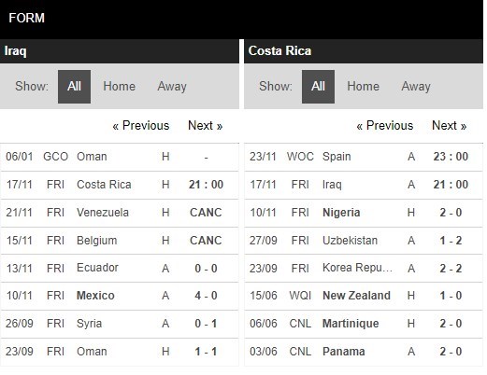The height and width of the screenshot is (375, 487).
Task: Show Costa Rica Away matches only
Action: click(x=416, y=87)
